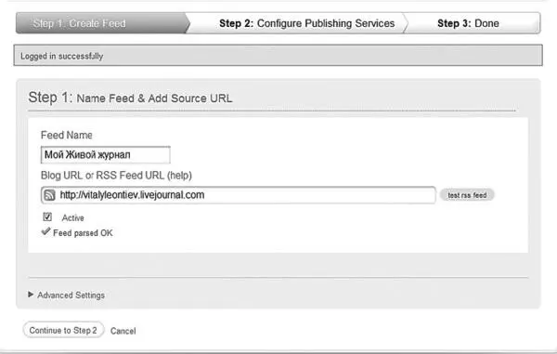Viewport: 557px width, 354px height.
Task: Click the Feed Name label
Action: click(x=67, y=135)
